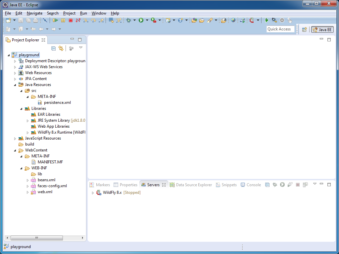Click the Open Perspective icon

305,29
